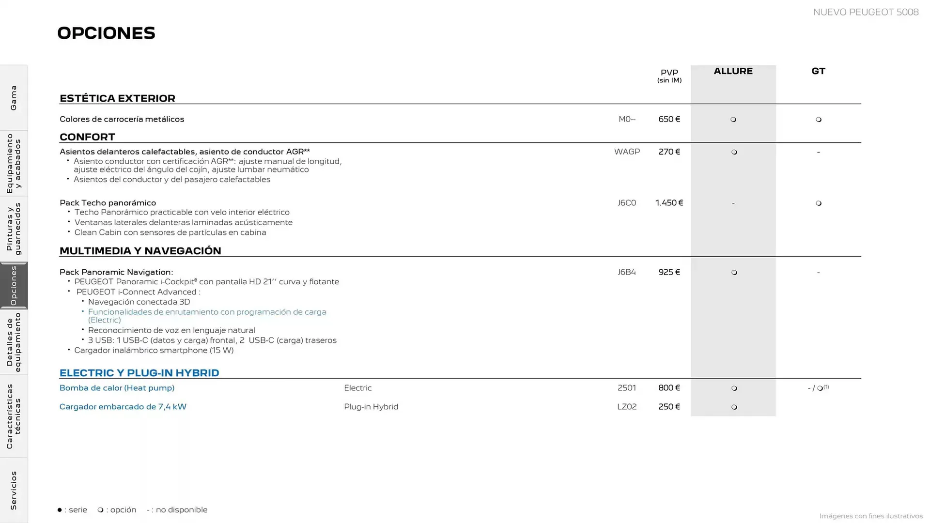Select GT option circle for metallic colors
Viewport: 930px width, 523px height.
[819, 120]
